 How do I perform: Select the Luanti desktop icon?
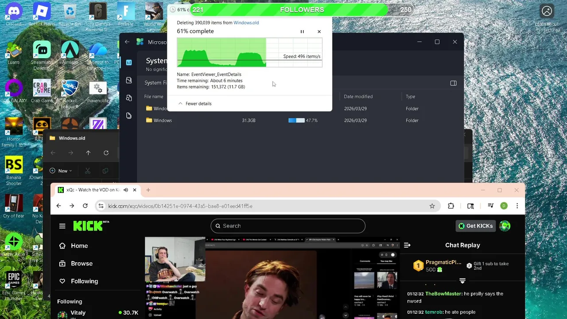14,53
